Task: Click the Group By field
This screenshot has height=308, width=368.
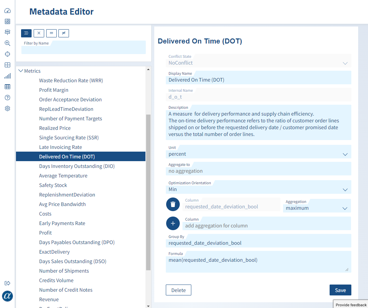Action: 258,241
